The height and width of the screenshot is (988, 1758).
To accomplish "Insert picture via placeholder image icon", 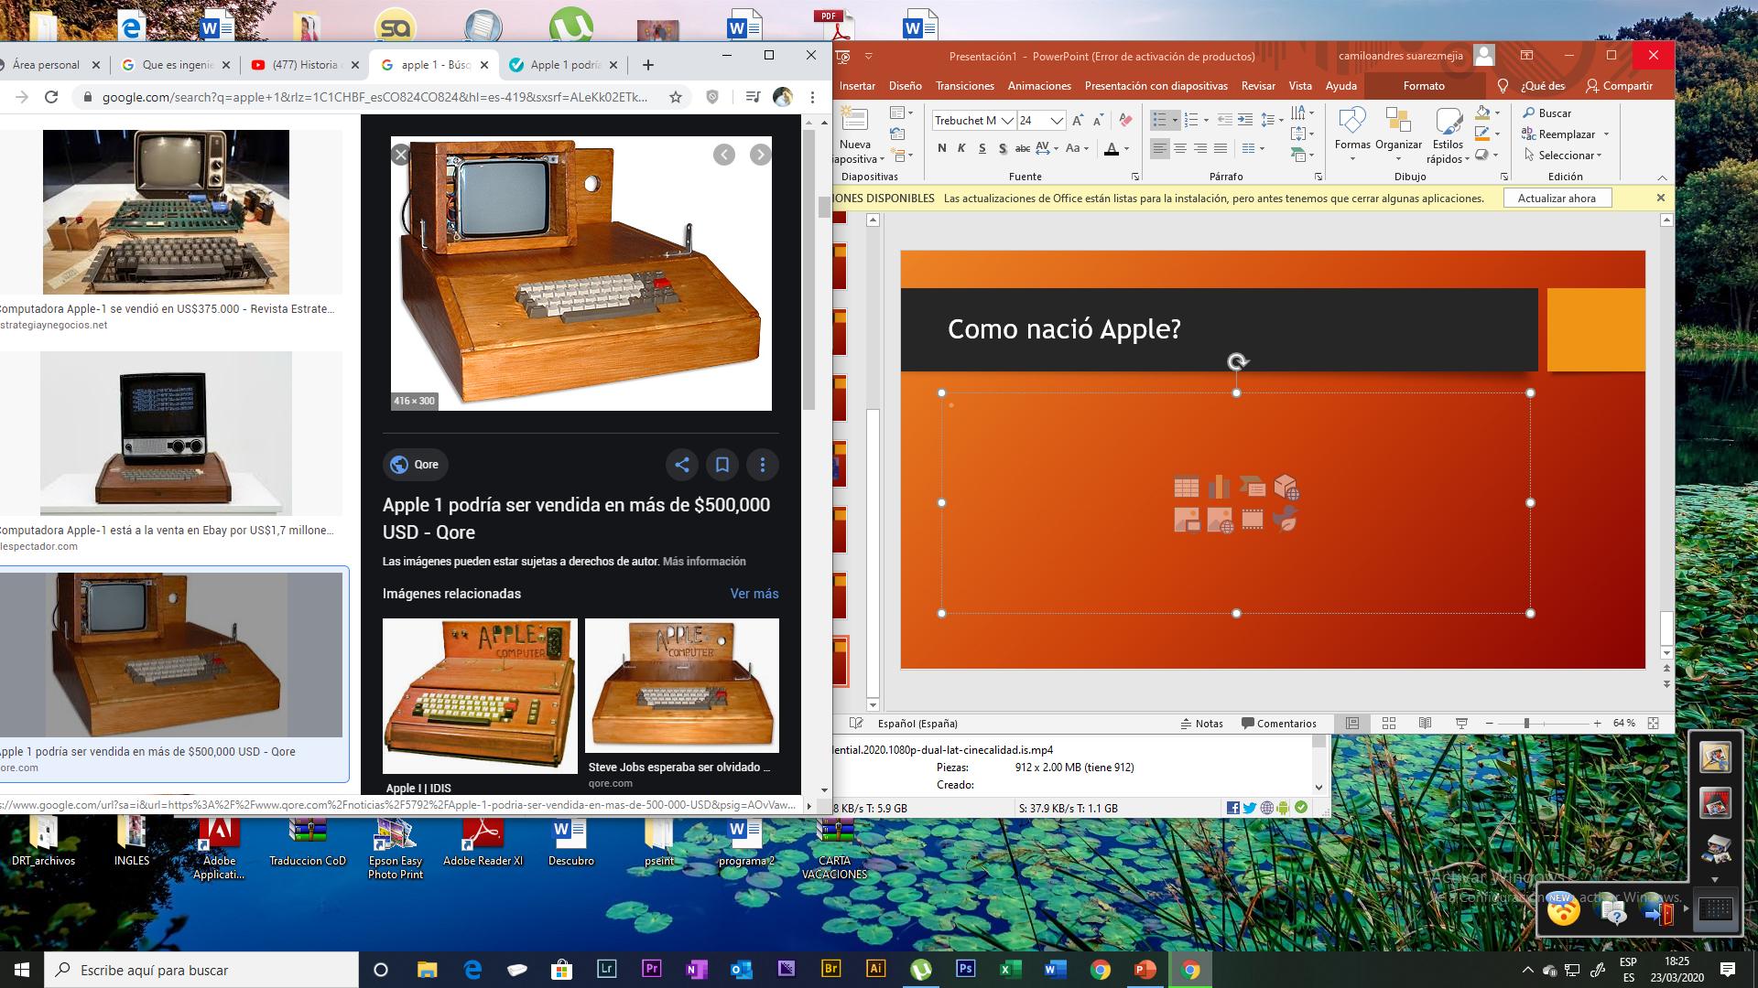I will click(1187, 521).
